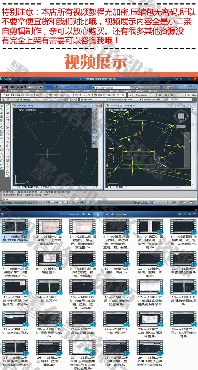Select the Mirror tool in Modify toolbar
Image resolution: width=198 pixels, height=370 pixels.
2,113
